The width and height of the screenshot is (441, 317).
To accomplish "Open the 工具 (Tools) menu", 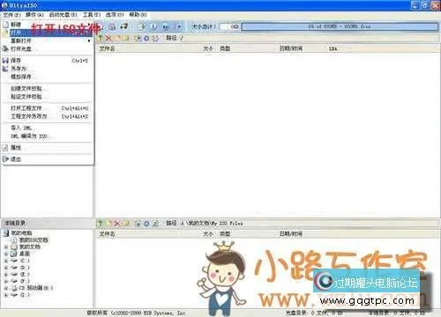I will [x=92, y=14].
